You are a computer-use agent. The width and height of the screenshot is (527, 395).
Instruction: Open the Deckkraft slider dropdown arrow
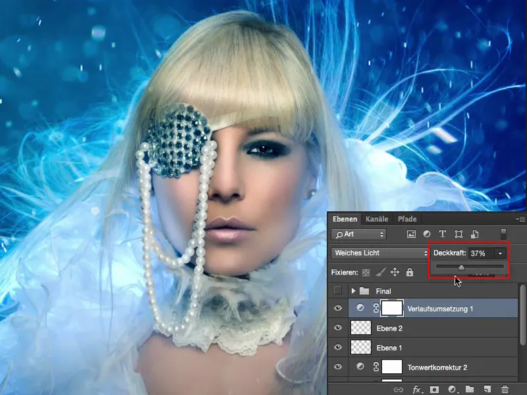[x=500, y=253]
